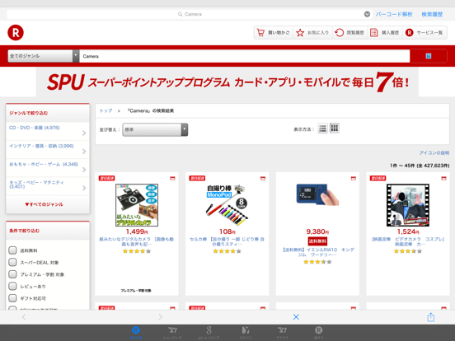Expand the おもちゃ・ホビー・ゲーム genre
The image size is (455, 341).
[x=48, y=167]
